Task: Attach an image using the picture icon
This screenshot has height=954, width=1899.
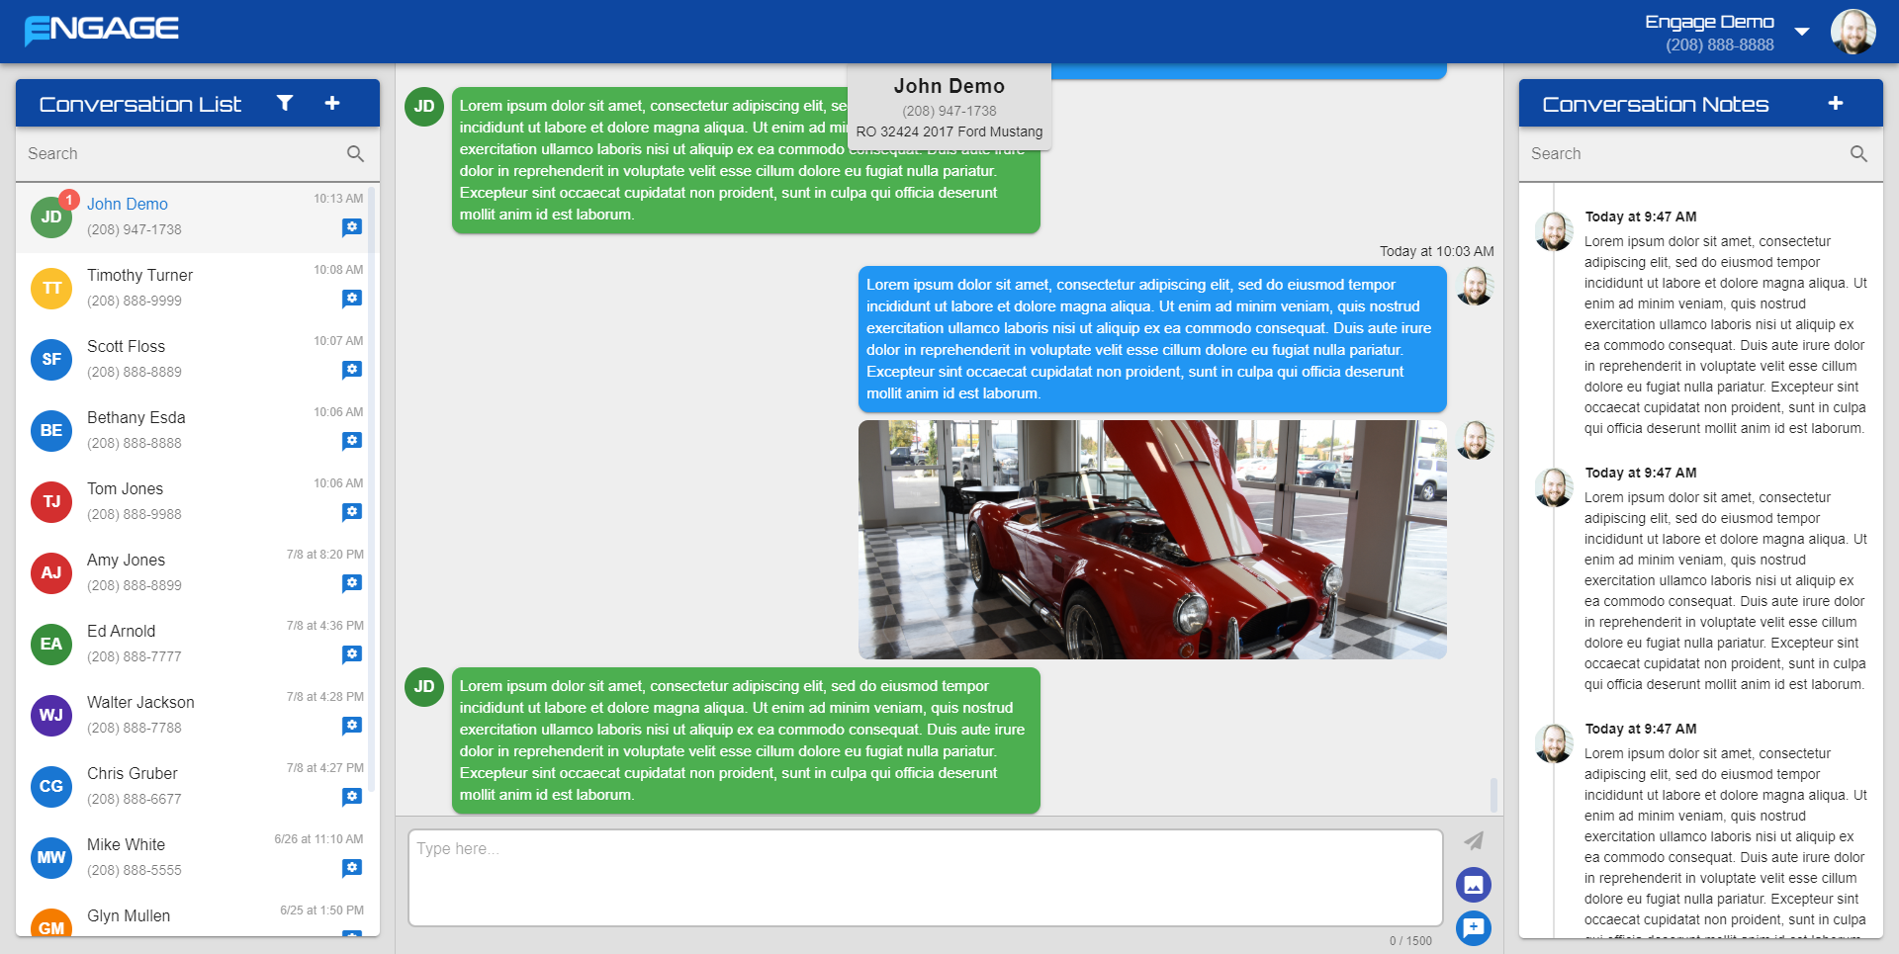Action: [x=1473, y=885]
